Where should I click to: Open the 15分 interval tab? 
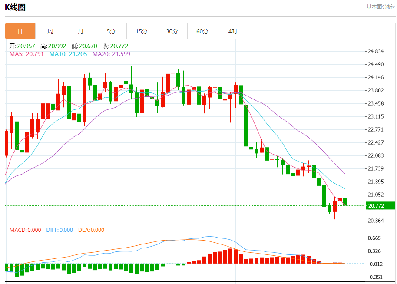(x=142, y=31)
